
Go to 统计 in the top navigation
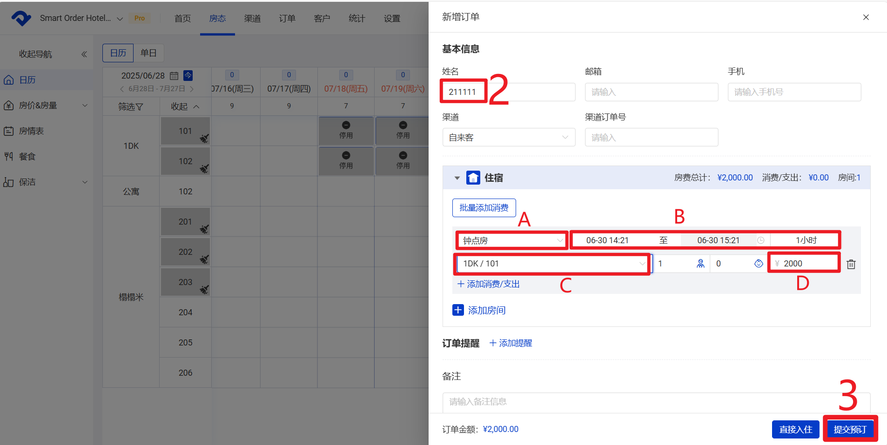357,19
